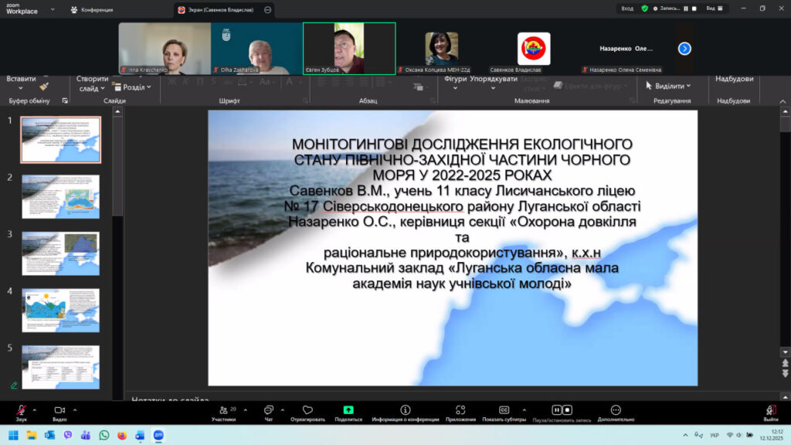791x445 pixels.
Task: Stop the camera video in Zoom
Action: [x=58, y=412]
